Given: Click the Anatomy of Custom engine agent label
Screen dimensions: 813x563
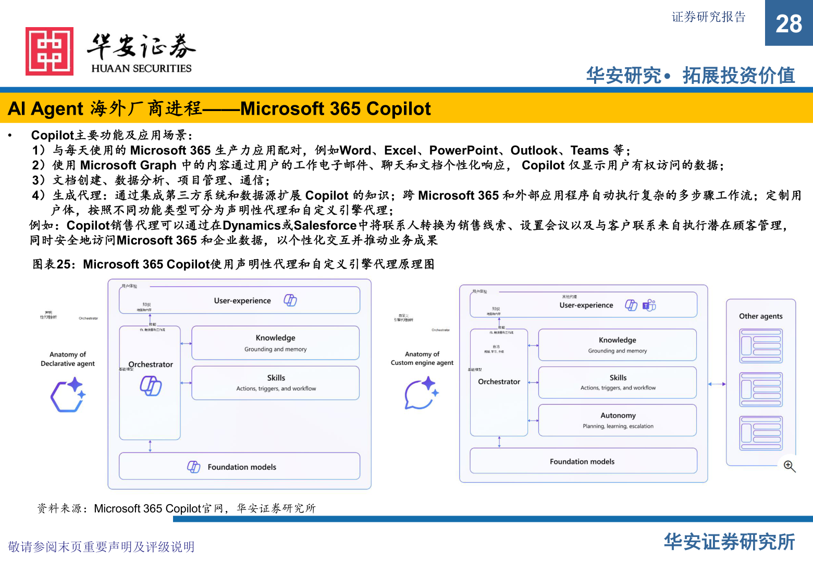Looking at the screenshot, I should click(x=422, y=358).
